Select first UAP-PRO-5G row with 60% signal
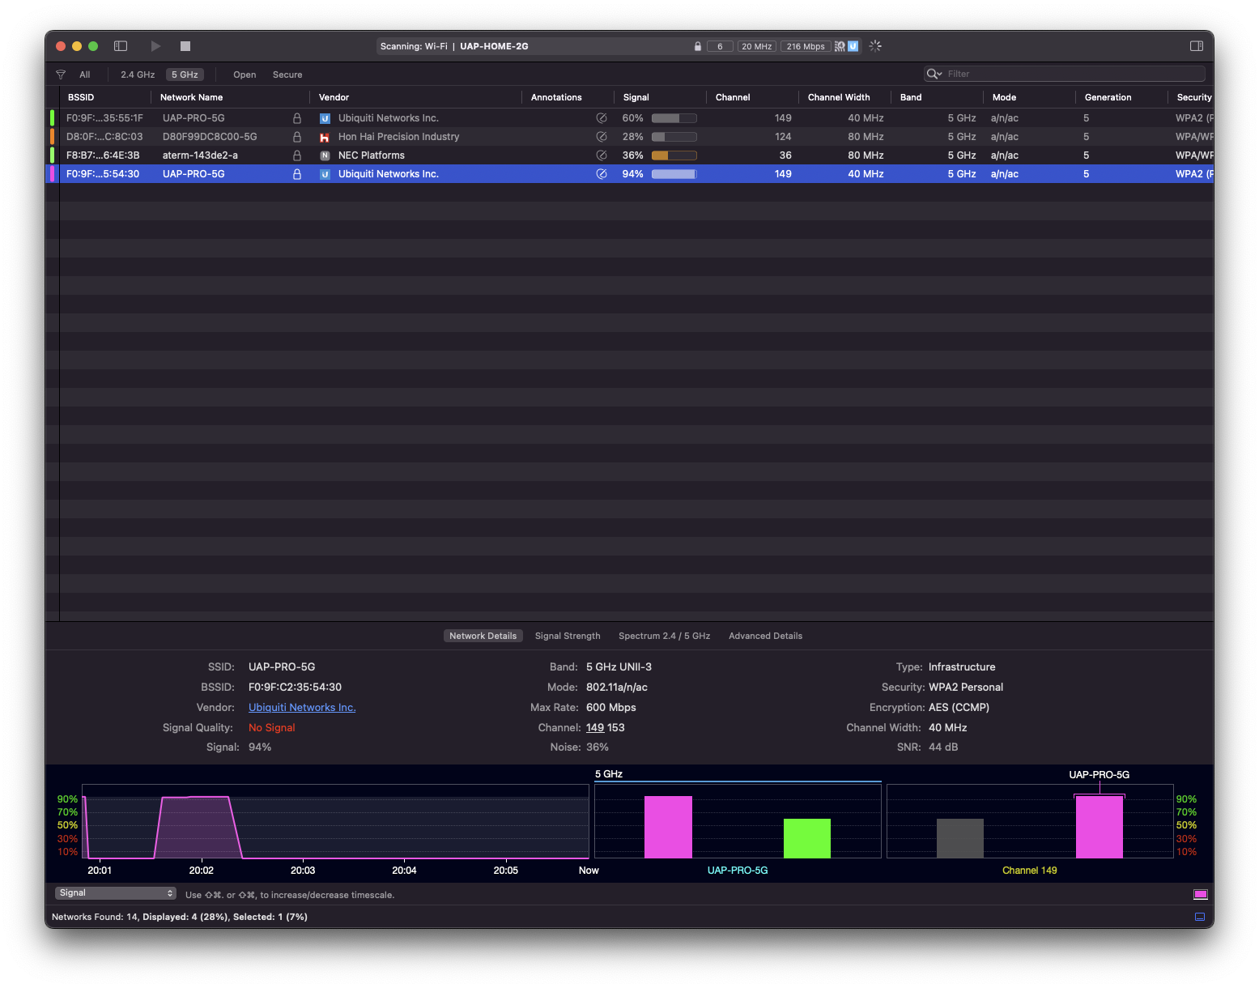Viewport: 1259px width, 988px height. (630, 118)
